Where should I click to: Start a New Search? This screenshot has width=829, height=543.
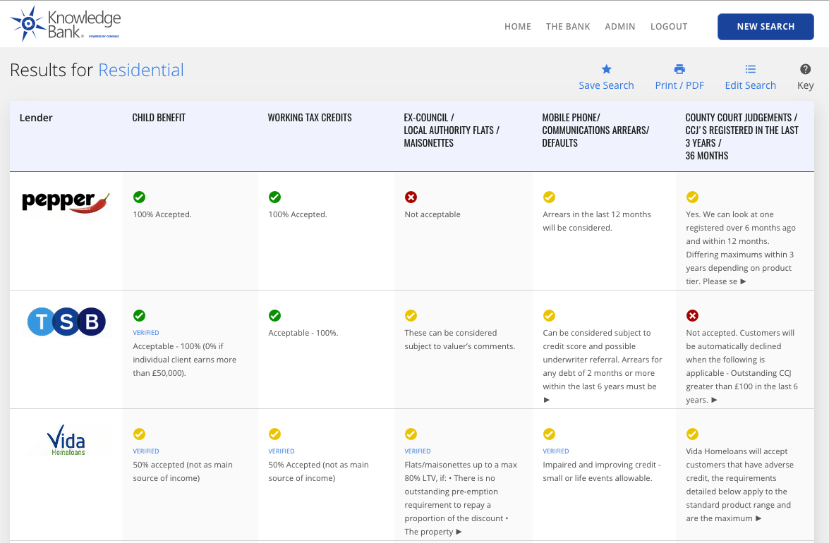coord(766,26)
